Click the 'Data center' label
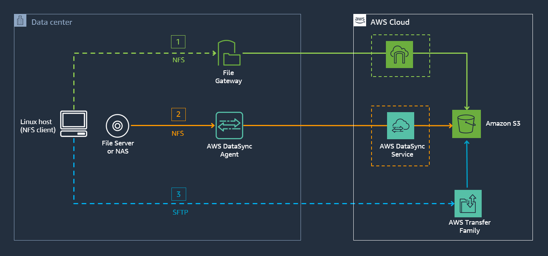Viewport: 548px width, 256px height. 52,22
